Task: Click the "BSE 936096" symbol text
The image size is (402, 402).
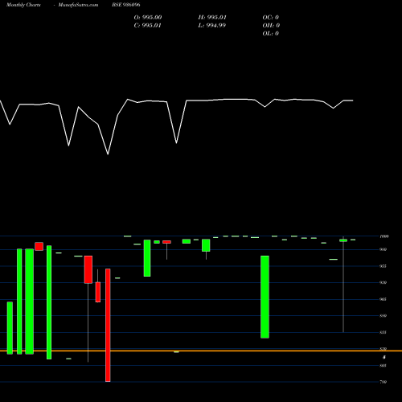Action: click(x=126, y=5)
